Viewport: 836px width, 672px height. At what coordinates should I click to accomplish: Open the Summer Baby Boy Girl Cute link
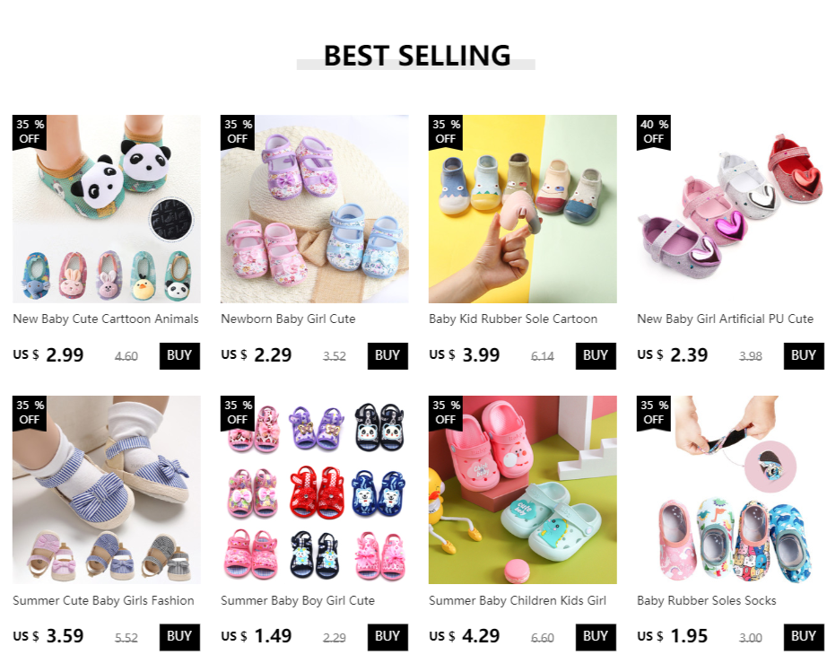pyautogui.click(x=298, y=600)
